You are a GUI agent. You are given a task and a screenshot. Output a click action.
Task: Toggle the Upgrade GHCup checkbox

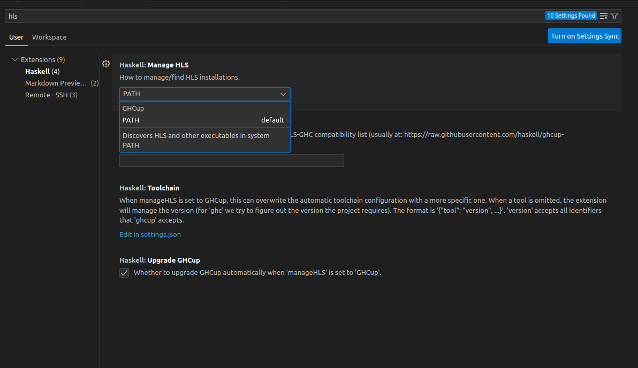[x=124, y=273]
